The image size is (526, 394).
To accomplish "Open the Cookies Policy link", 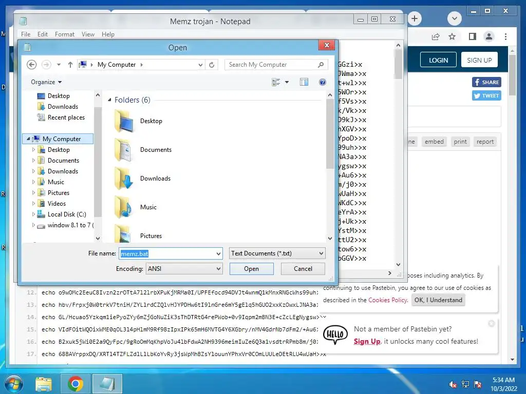I will [387, 300].
